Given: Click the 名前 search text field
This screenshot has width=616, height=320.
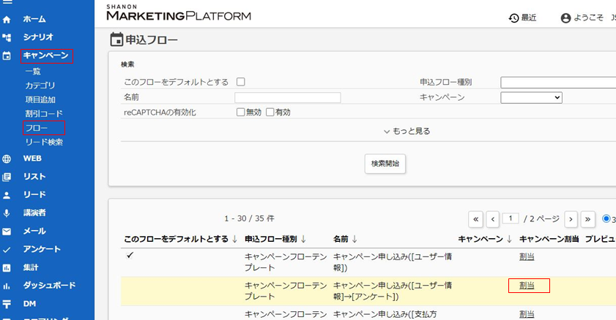Looking at the screenshot, I should point(287,97).
